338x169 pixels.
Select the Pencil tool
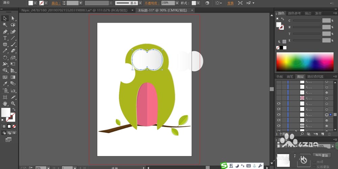[x=5, y=51]
